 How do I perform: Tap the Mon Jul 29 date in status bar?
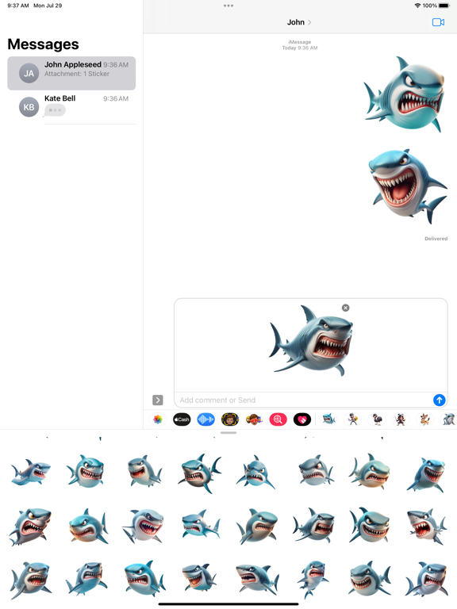(48, 6)
